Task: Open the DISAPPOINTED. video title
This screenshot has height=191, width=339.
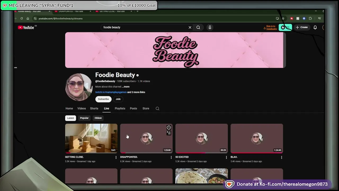Action: pyautogui.click(x=129, y=157)
